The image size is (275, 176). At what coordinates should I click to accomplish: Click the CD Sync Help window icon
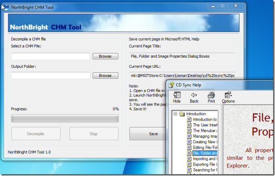[171, 85]
